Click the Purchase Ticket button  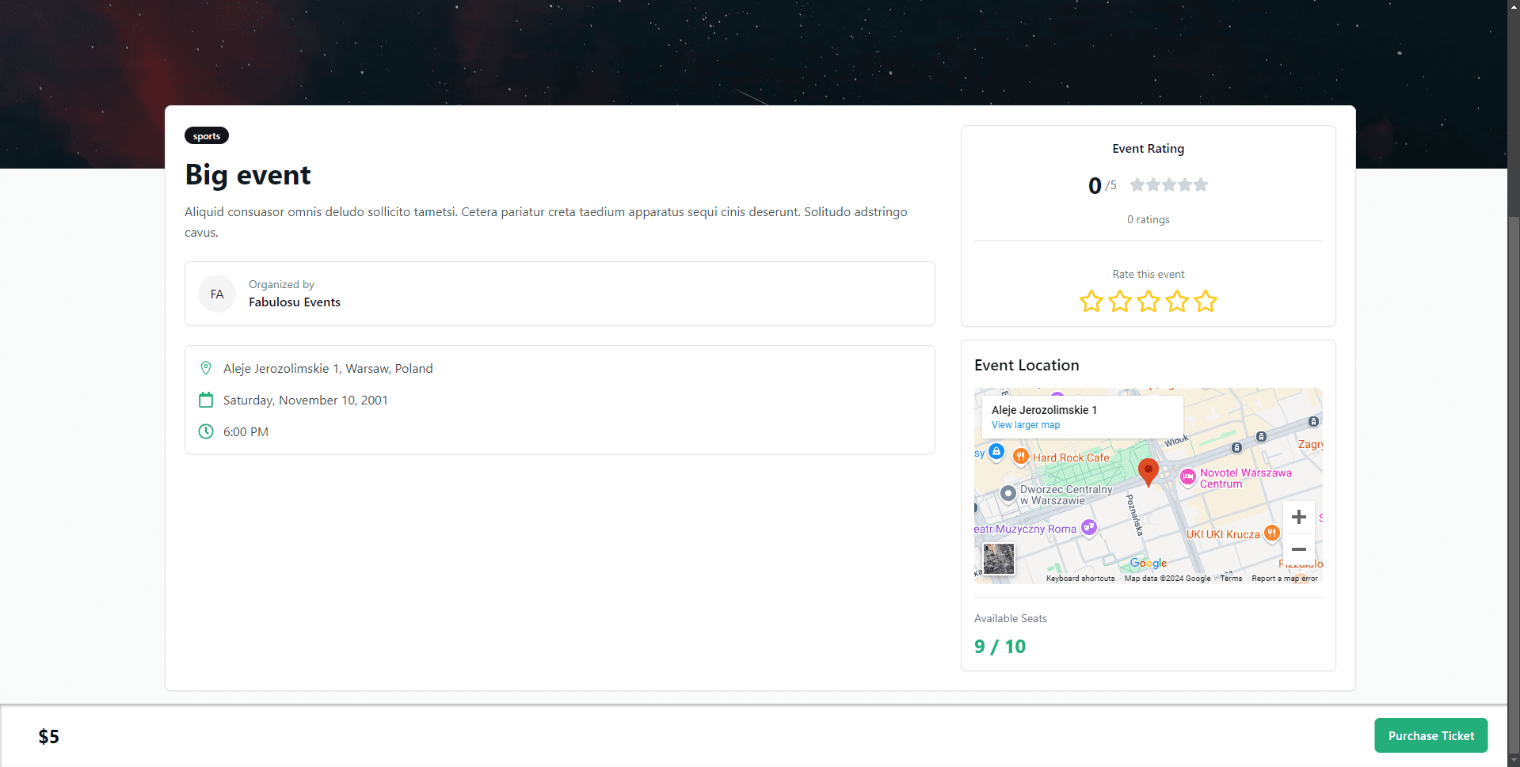pos(1430,735)
